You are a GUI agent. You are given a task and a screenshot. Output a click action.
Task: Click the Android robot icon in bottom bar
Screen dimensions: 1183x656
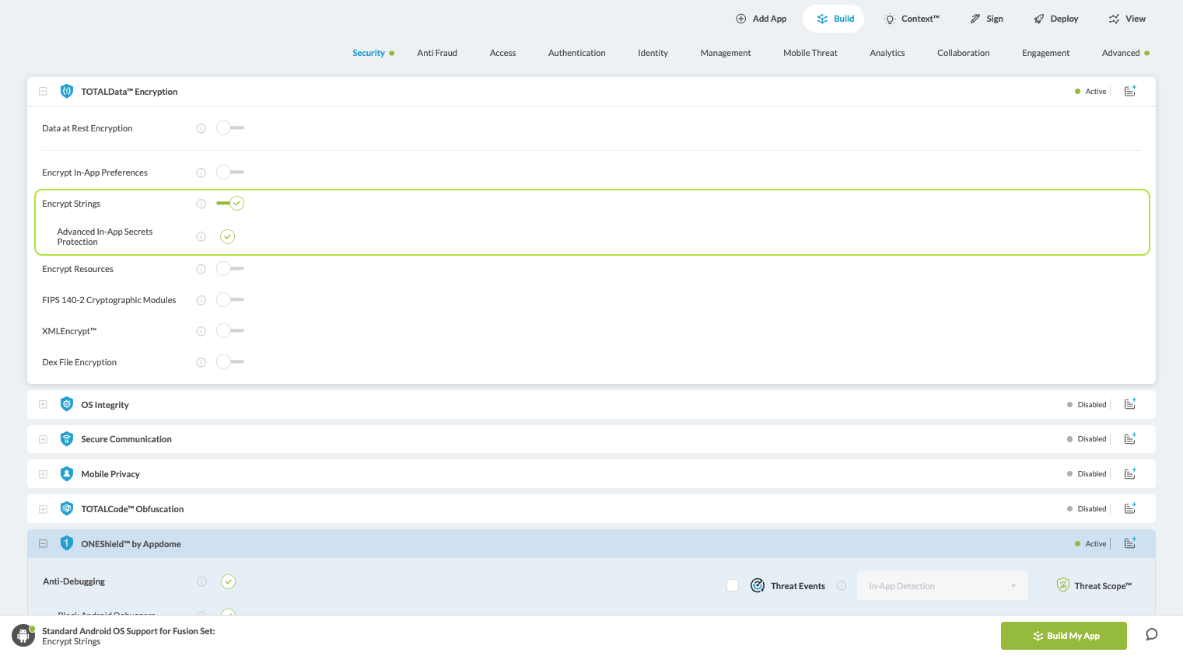point(23,636)
